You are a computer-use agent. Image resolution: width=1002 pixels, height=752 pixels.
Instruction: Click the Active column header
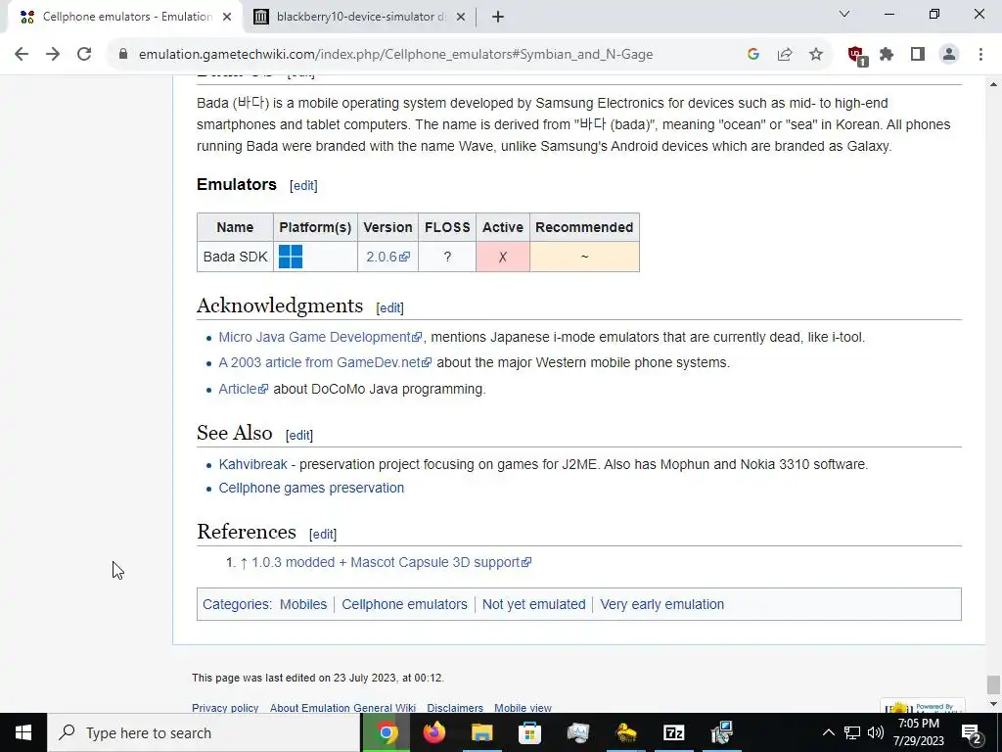(x=503, y=227)
